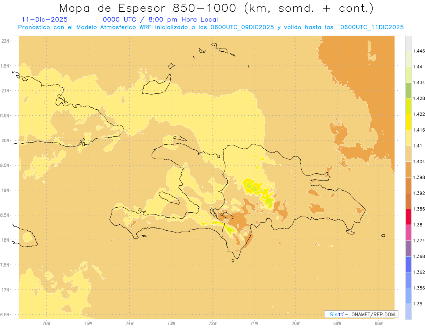This screenshot has height=328, width=425.
Task: Click the 7.5N latitude axis label
Action: (5, 265)
